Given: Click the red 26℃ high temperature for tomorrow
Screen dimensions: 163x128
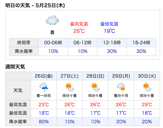Looking at the screenshot, I should pos(79,31).
